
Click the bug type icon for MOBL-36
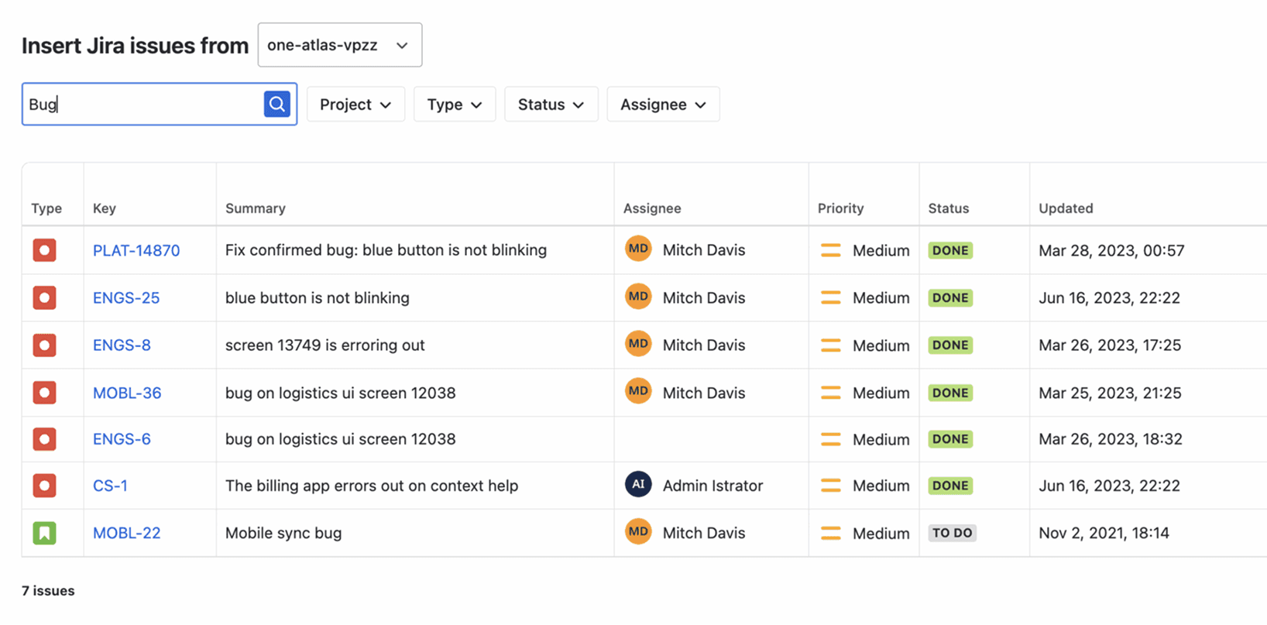tap(44, 393)
